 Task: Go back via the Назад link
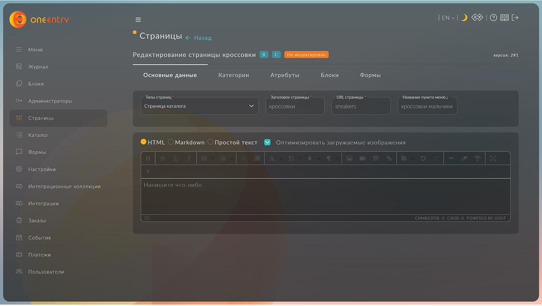click(198, 38)
